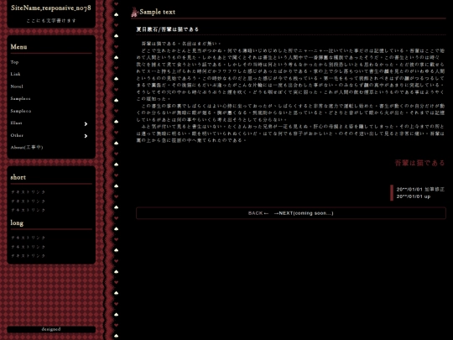Click the 20**/01/01 加筆修正 date line
The height and width of the screenshot is (340, 453).
click(420, 190)
